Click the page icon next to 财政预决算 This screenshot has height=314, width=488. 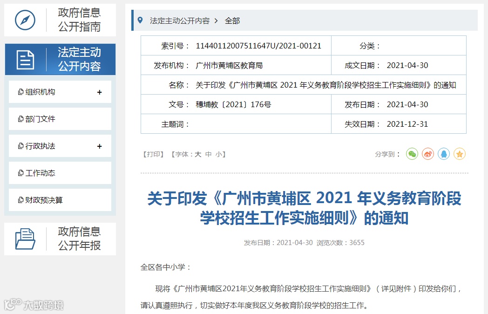click(x=21, y=200)
